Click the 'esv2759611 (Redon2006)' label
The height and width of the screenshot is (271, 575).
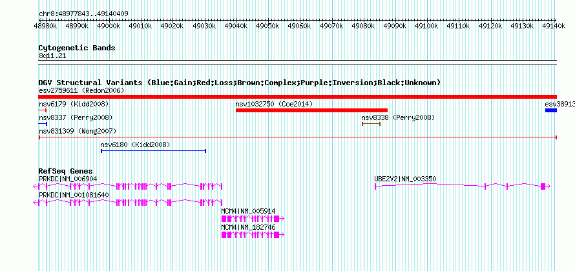[81, 90]
